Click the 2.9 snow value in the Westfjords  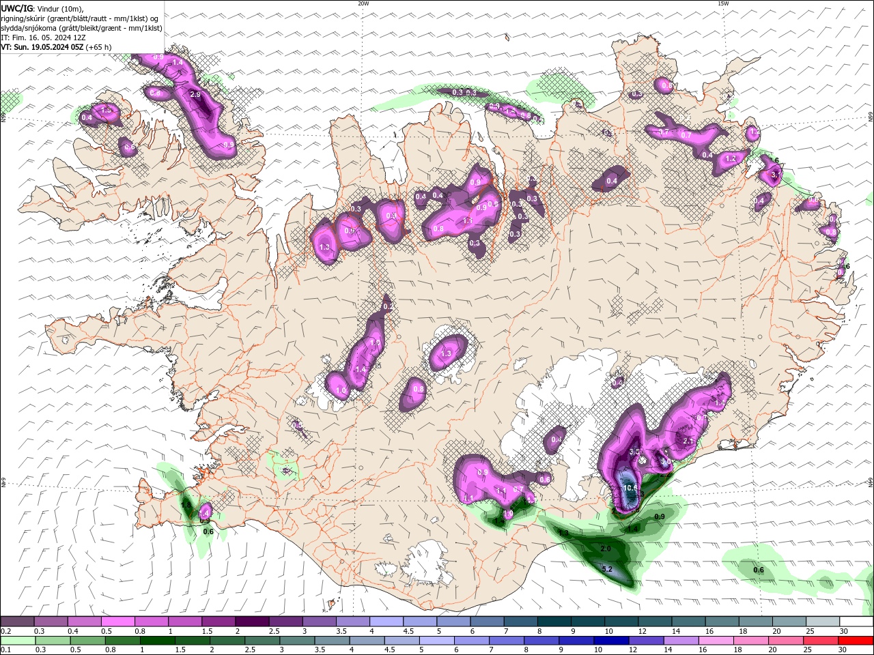(195, 94)
